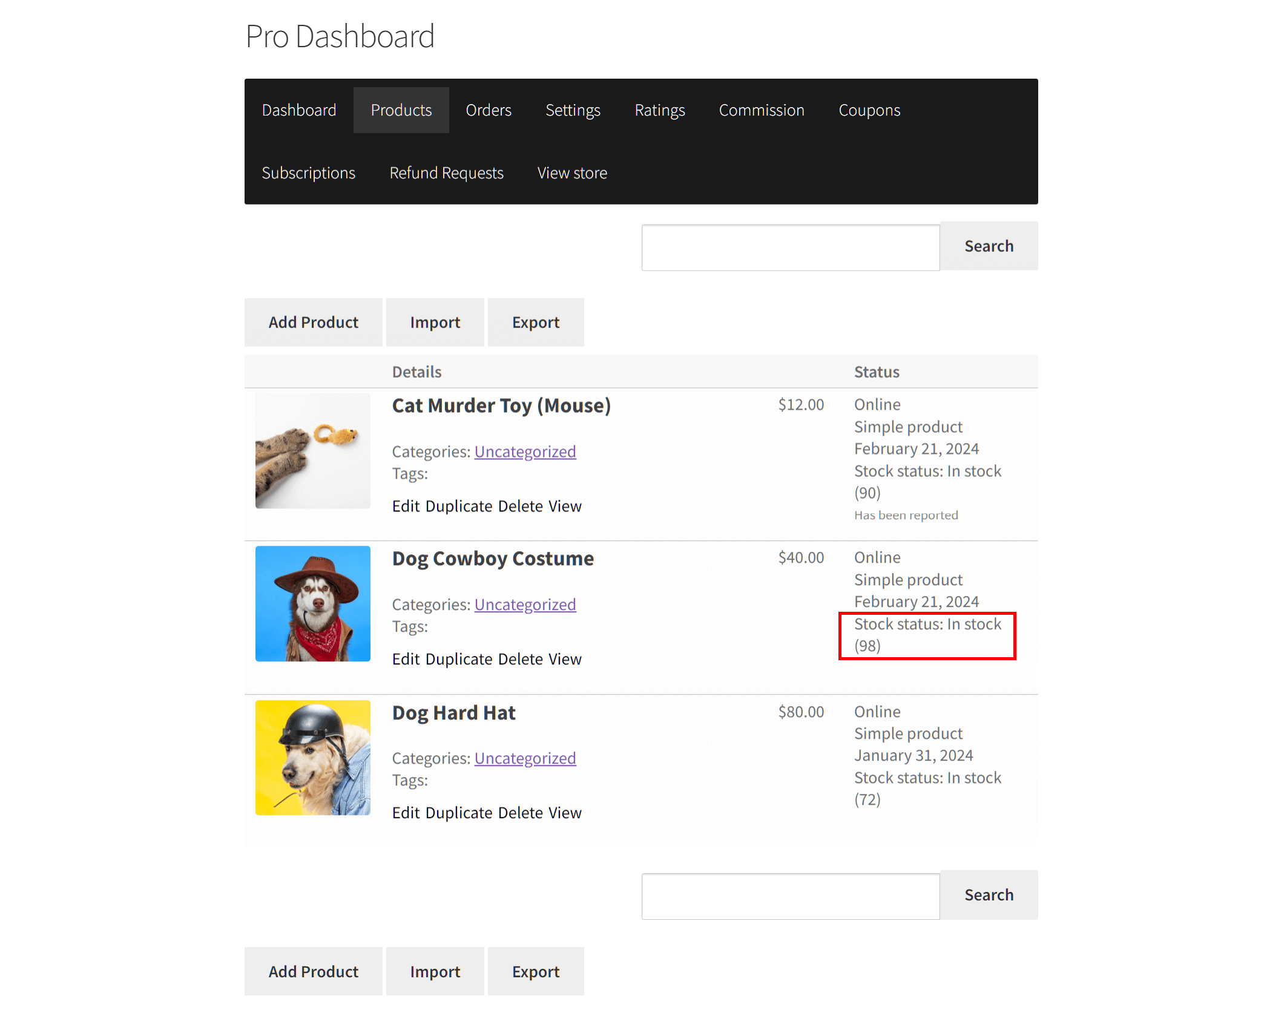Select the Products tab

point(401,110)
